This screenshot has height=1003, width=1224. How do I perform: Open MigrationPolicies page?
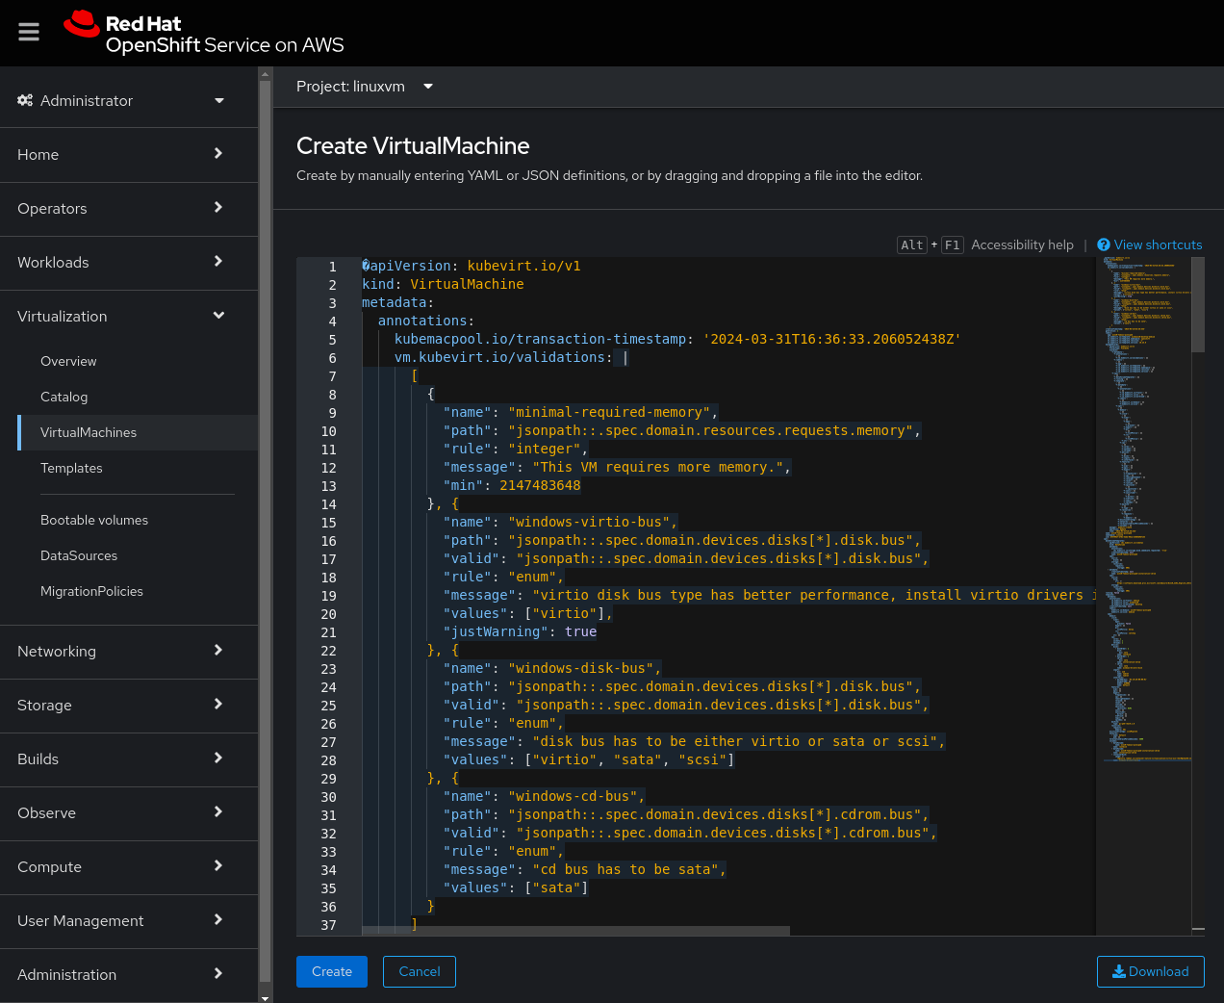click(138, 591)
